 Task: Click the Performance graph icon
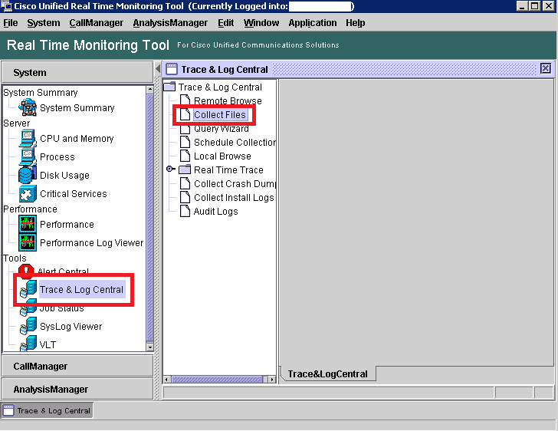[28, 225]
